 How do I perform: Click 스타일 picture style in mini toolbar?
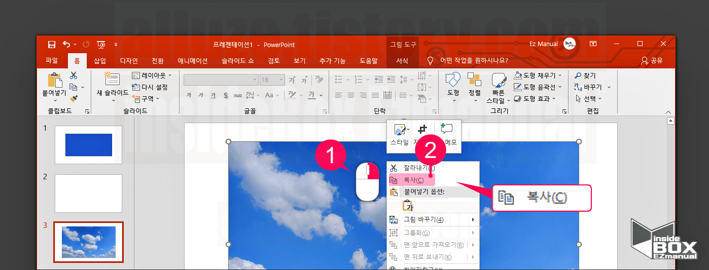pos(399,134)
